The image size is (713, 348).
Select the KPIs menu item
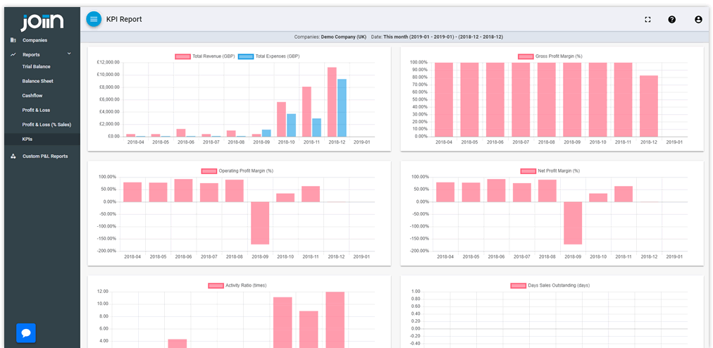tap(27, 139)
